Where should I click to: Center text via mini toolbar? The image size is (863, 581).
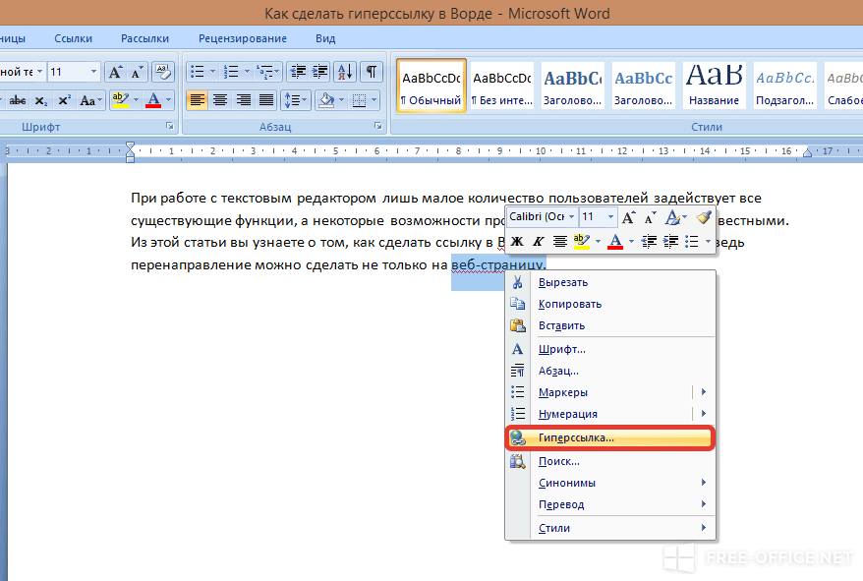point(559,241)
